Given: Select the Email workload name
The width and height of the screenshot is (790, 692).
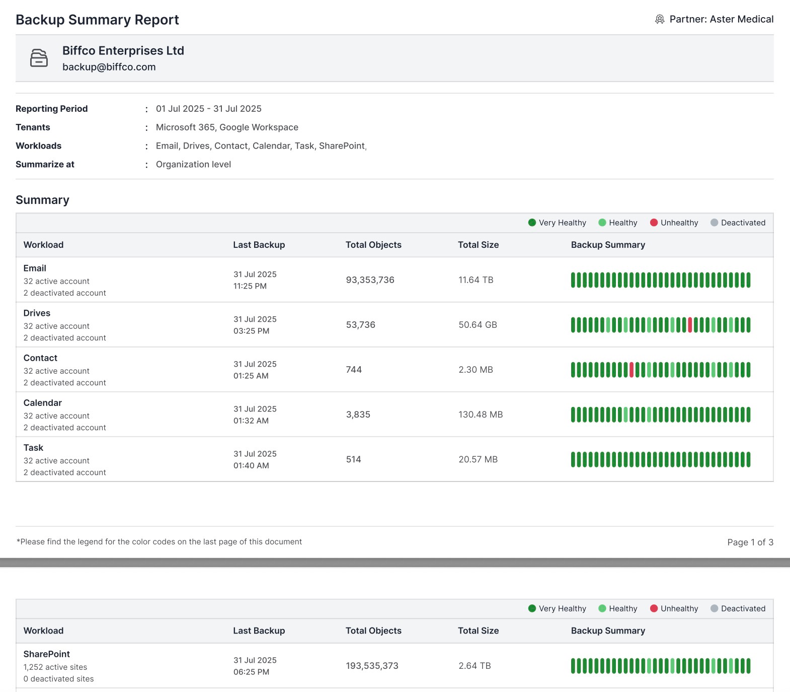Looking at the screenshot, I should point(35,268).
